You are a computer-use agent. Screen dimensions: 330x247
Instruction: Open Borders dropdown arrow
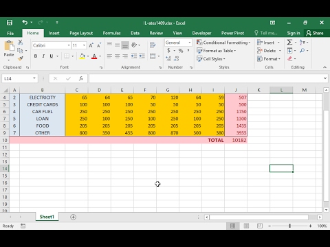[73, 56]
